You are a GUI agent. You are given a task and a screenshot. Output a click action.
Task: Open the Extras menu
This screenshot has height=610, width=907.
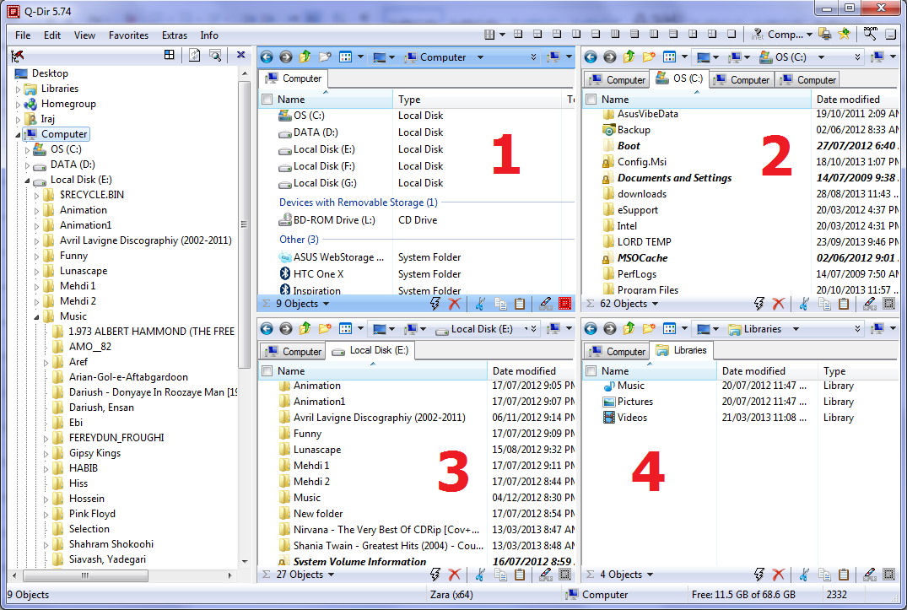174,35
